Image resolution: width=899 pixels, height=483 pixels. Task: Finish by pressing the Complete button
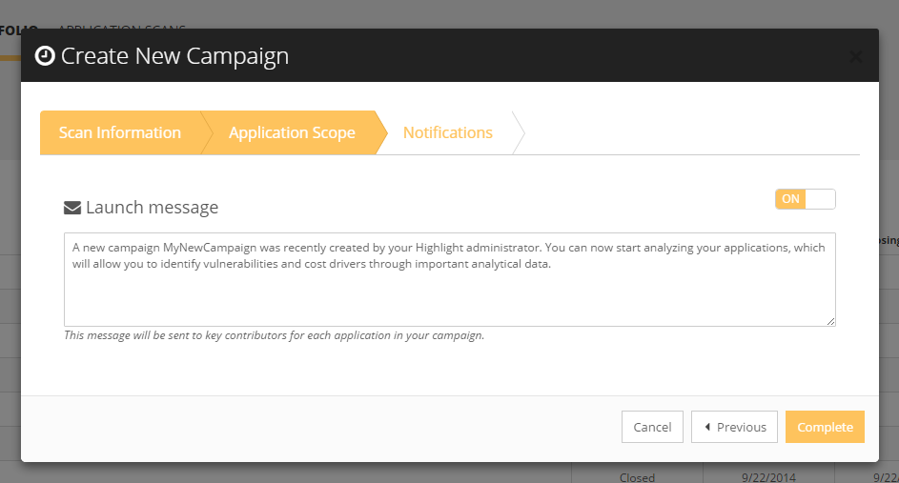tap(825, 427)
